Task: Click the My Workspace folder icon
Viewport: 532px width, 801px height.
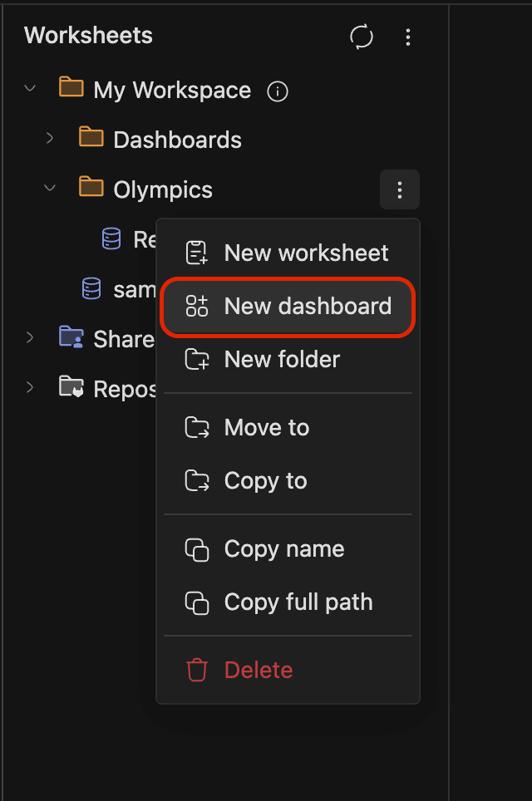Action: coord(71,90)
